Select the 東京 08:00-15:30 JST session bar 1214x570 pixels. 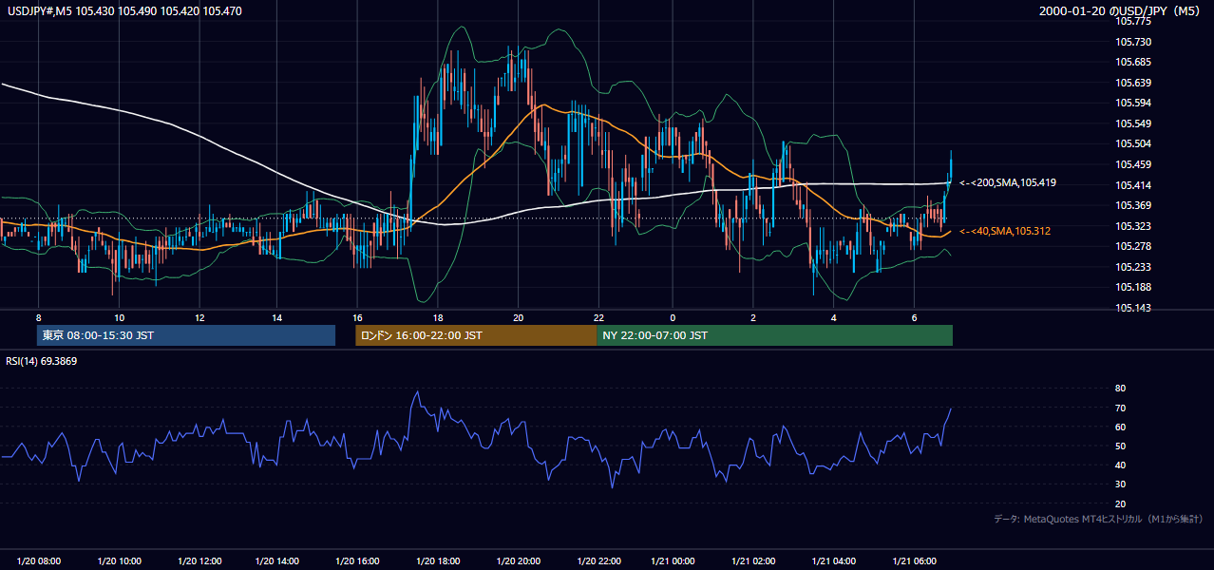186,335
